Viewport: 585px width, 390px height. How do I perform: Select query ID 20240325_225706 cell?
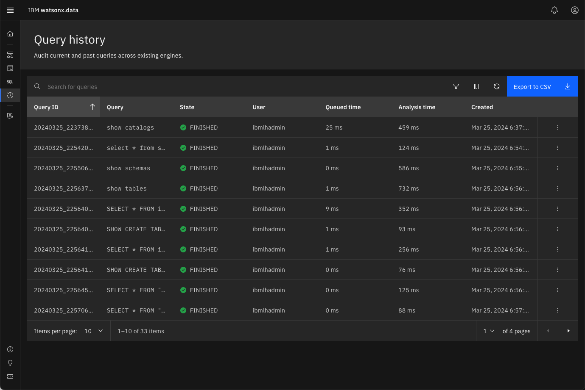pyautogui.click(x=63, y=310)
